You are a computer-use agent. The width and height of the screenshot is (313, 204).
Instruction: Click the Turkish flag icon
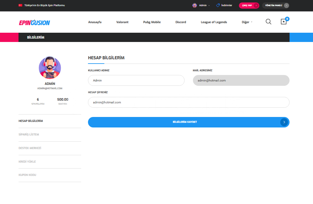tap(20, 5)
